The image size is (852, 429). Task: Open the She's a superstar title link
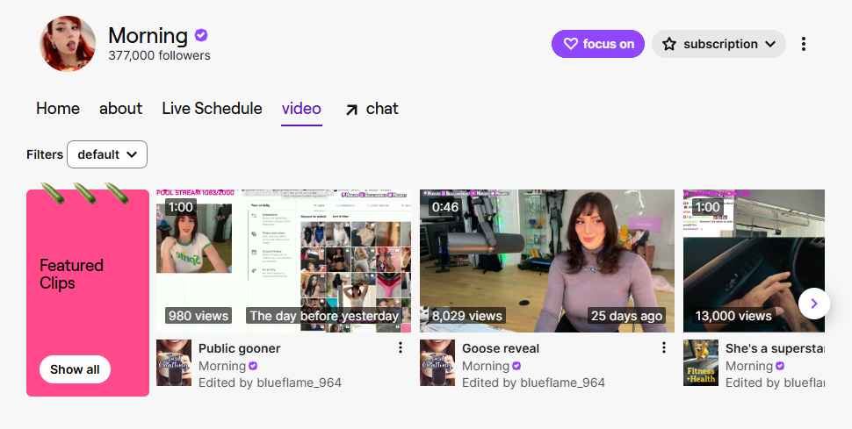775,348
